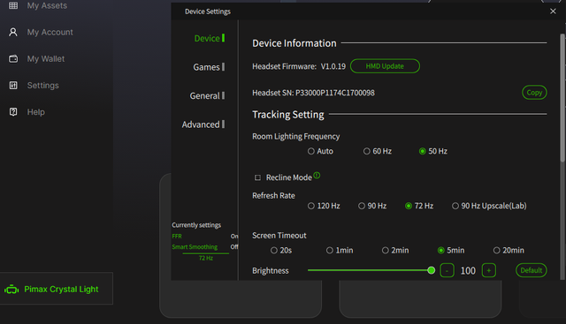Click the Settings sliders icon in sidebar
This screenshot has height=324, width=566.
click(x=13, y=86)
